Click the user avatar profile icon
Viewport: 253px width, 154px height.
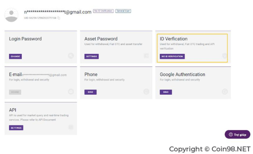coord(11,15)
